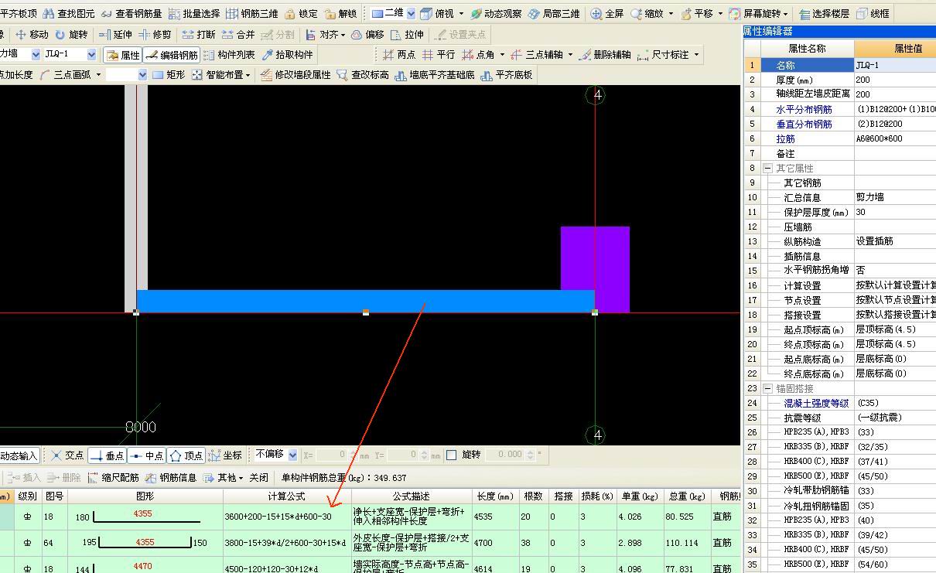Image resolution: width=936 pixels, height=573 pixels.
Task: Select the 延伸 extend tool
Action: (x=115, y=35)
